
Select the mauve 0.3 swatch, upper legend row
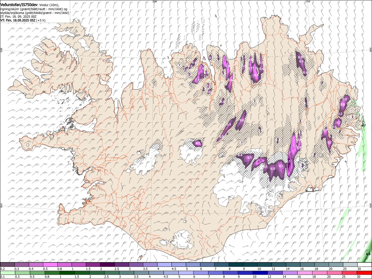[22, 264]
